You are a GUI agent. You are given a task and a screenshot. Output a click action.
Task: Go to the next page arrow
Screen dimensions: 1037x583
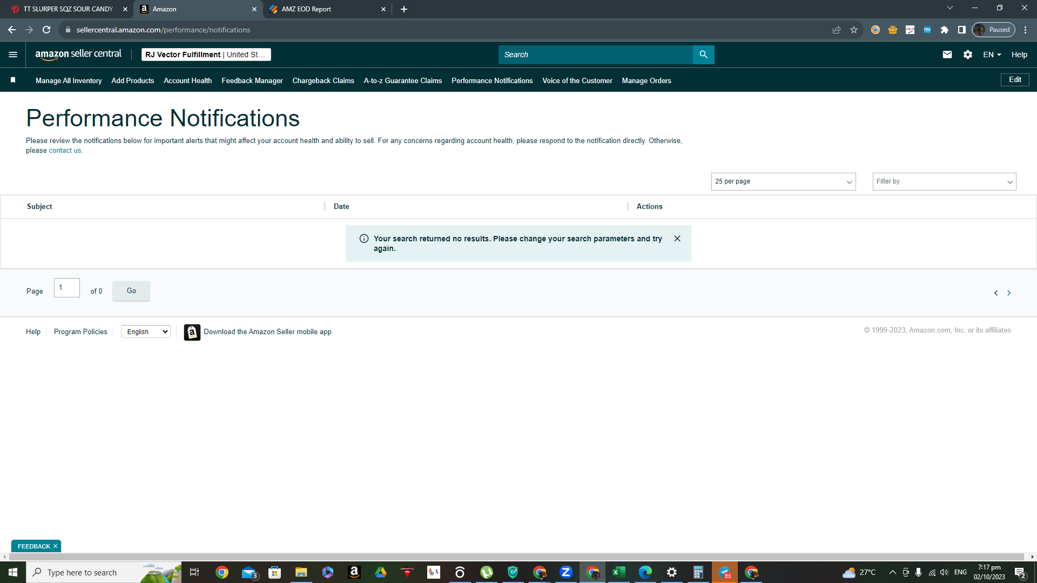[1009, 293]
